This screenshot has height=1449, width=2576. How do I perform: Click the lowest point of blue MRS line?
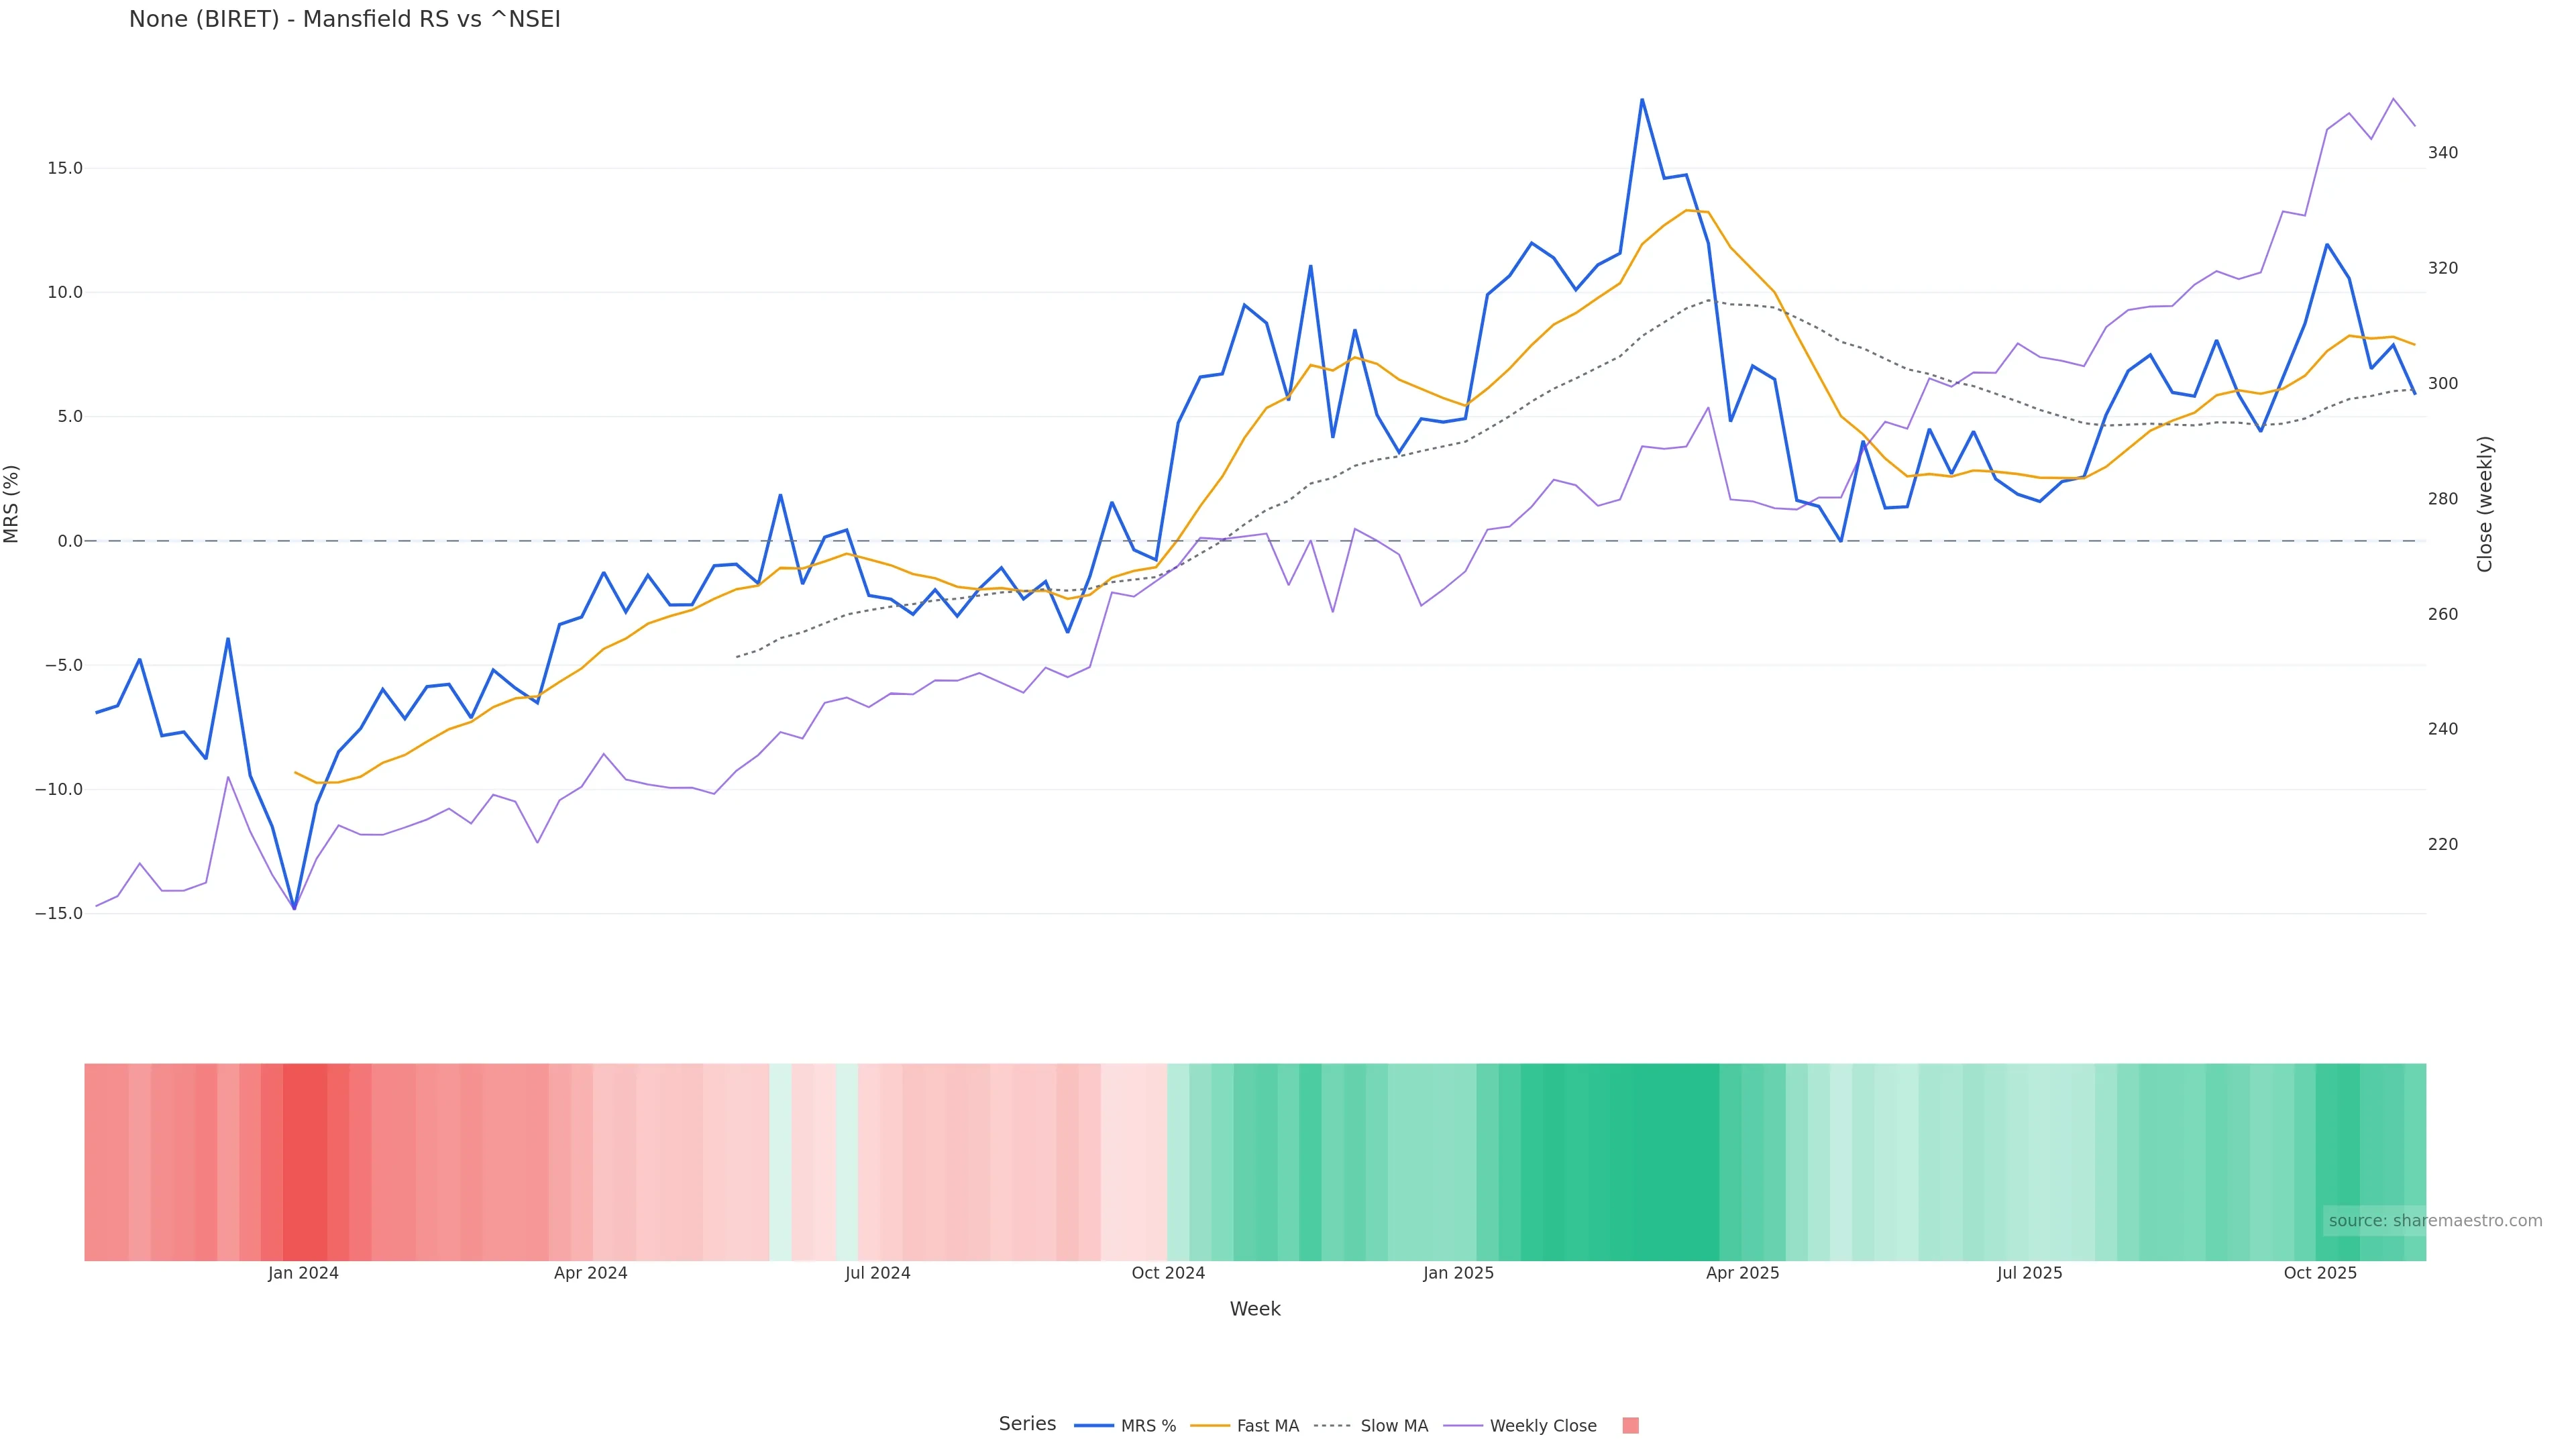click(x=294, y=909)
